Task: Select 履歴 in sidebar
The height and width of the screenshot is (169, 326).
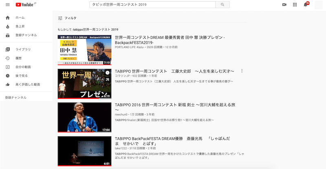Action: [x=18, y=58]
